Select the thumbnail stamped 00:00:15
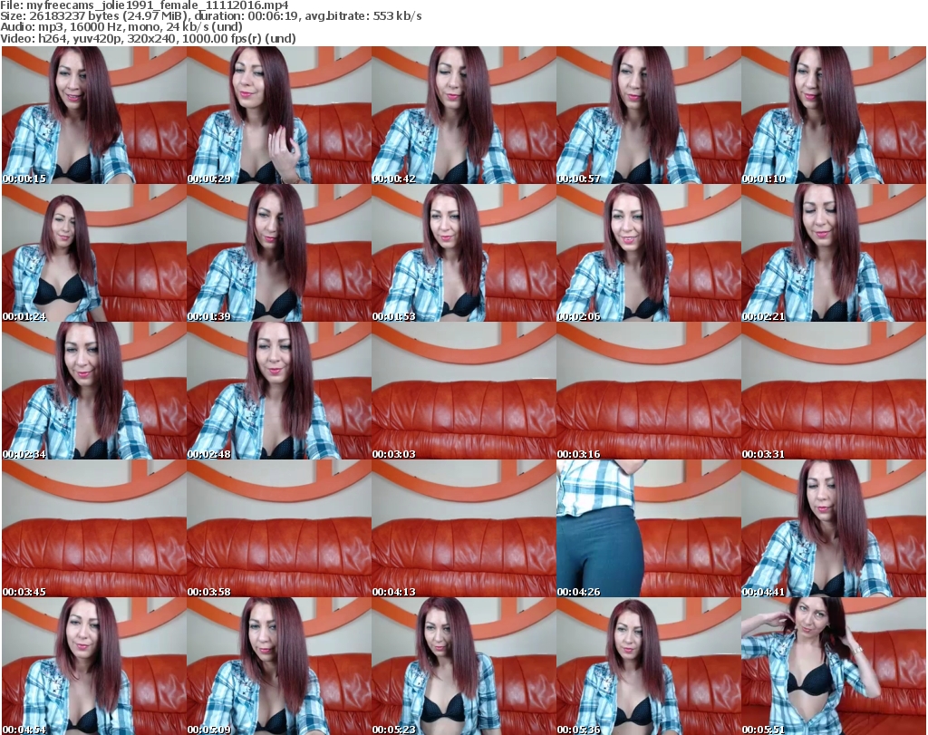 tap(94, 115)
